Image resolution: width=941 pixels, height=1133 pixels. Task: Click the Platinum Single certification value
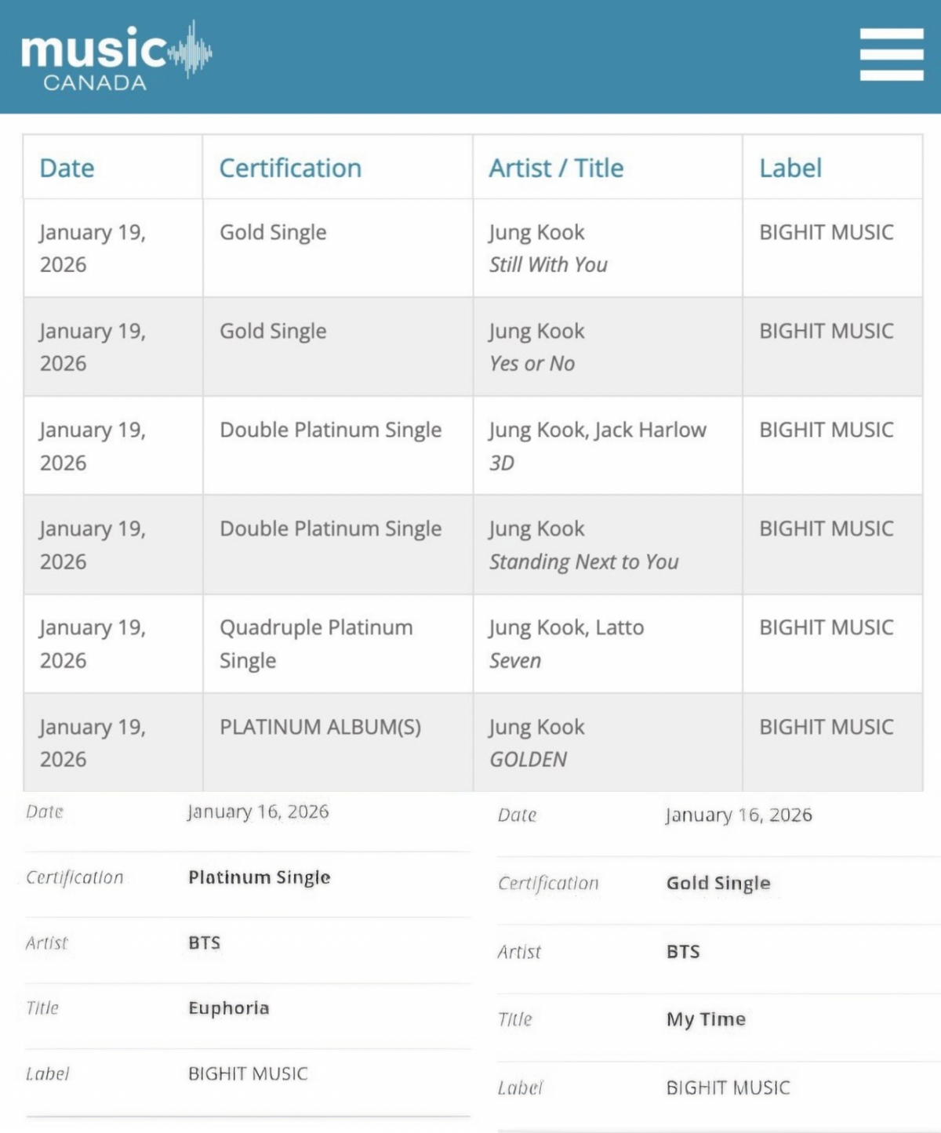coord(259,877)
